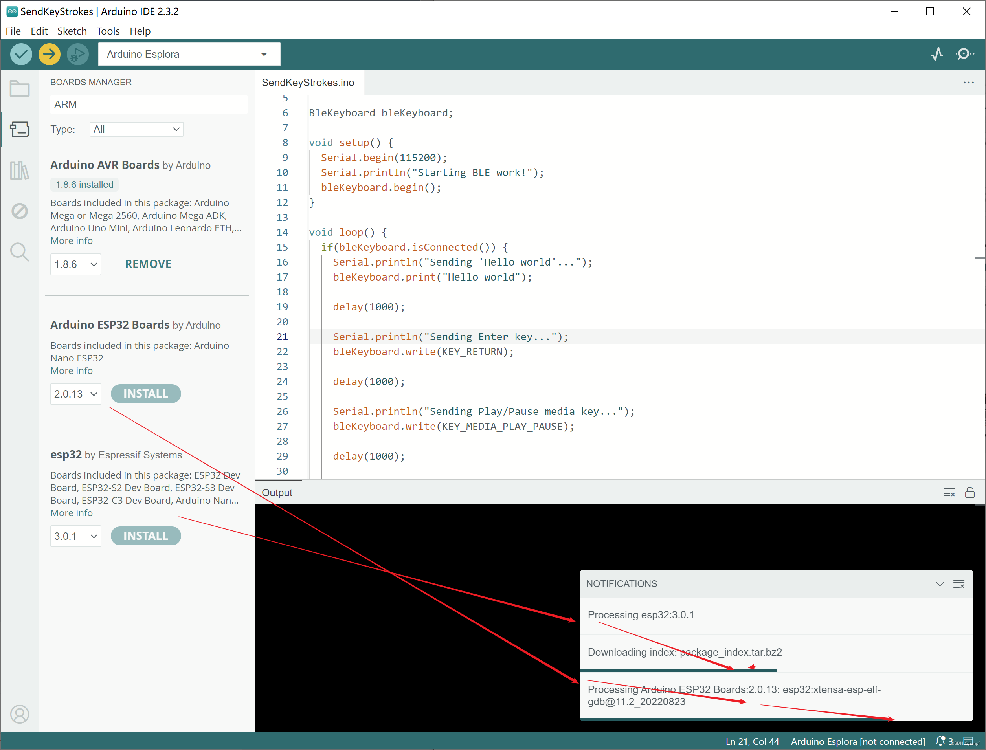
Task: Open the board selector dropdown
Action: (x=189, y=54)
